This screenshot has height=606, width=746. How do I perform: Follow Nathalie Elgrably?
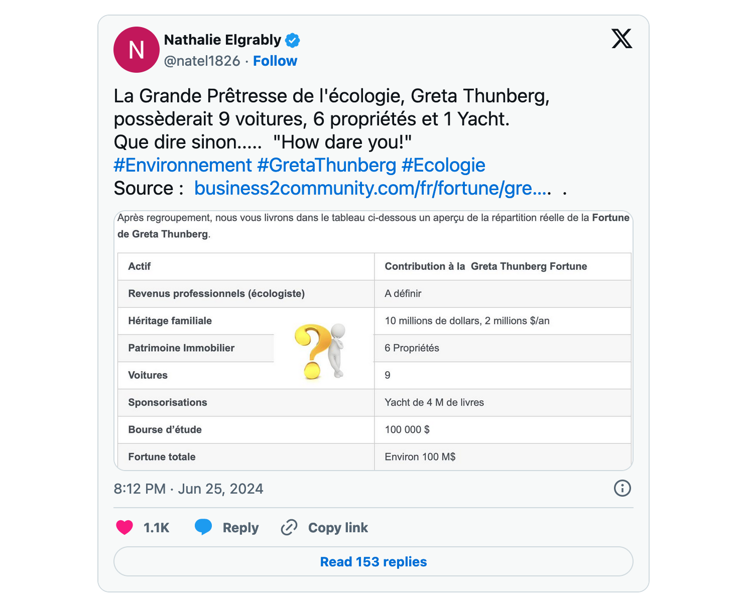275,61
